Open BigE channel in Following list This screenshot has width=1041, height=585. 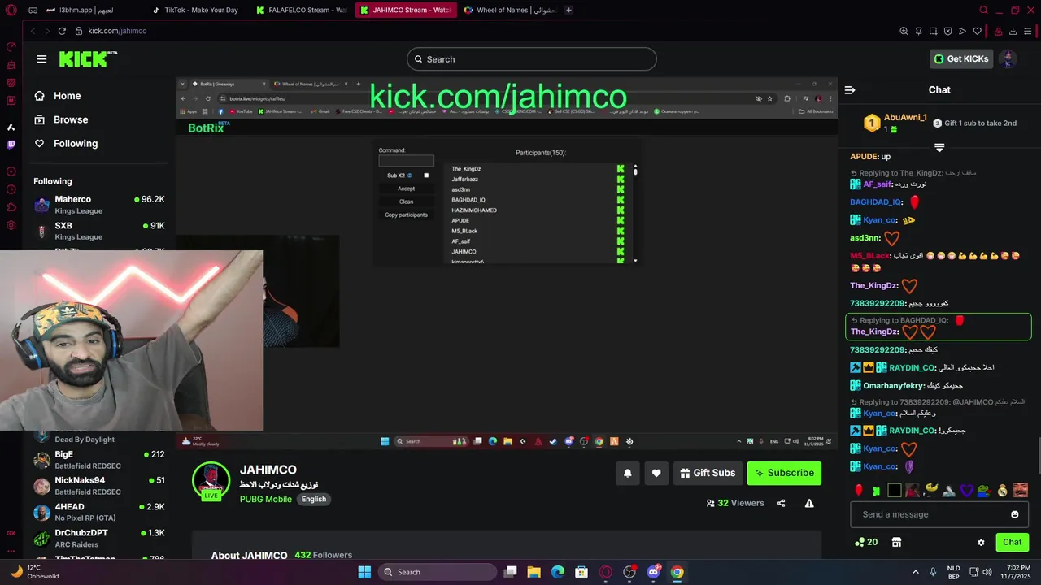click(x=98, y=460)
